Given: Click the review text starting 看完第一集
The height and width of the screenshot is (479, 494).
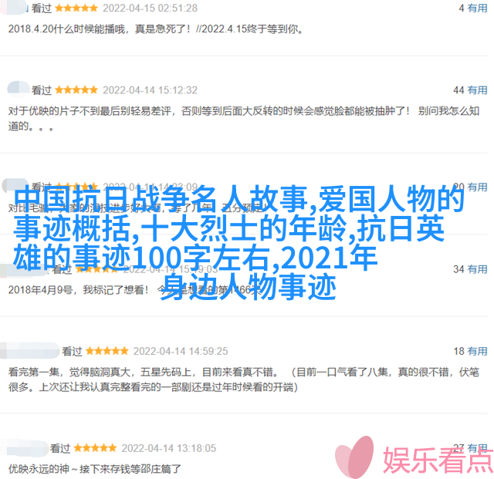Looking at the screenshot, I should pyautogui.click(x=244, y=379).
